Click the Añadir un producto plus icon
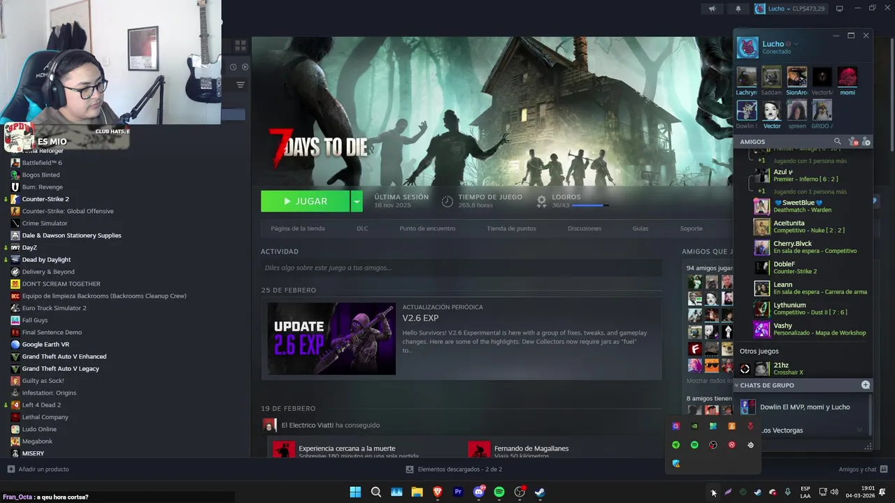The width and height of the screenshot is (895, 503). point(10,469)
